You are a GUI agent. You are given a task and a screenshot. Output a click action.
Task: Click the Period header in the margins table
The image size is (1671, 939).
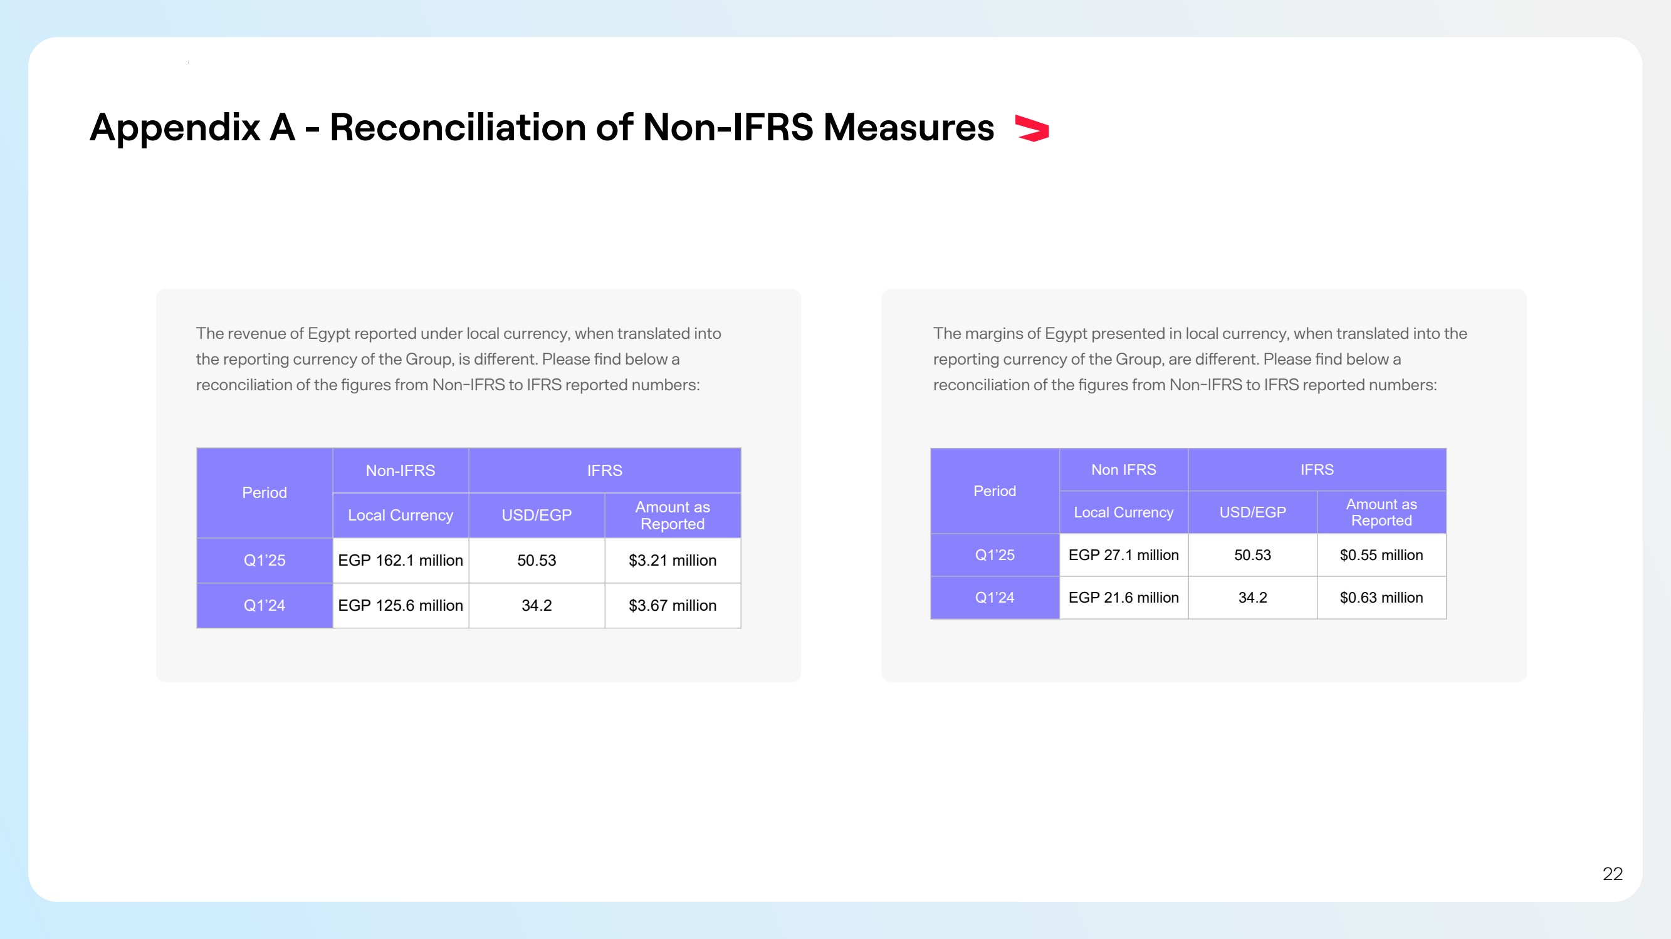tap(995, 491)
